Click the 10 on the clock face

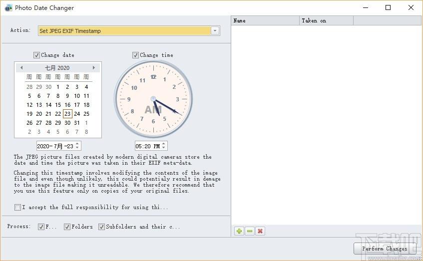[134, 88]
